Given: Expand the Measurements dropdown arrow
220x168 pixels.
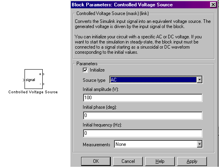Looking at the screenshot, I should [199, 144].
